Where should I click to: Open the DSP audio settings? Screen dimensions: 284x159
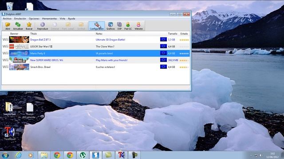(x=119, y=26)
